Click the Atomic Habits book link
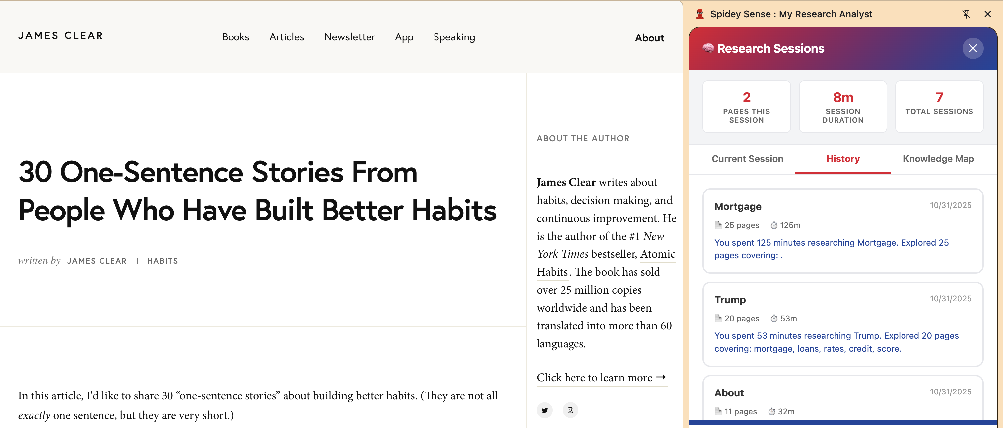1003x428 pixels. [x=606, y=263]
